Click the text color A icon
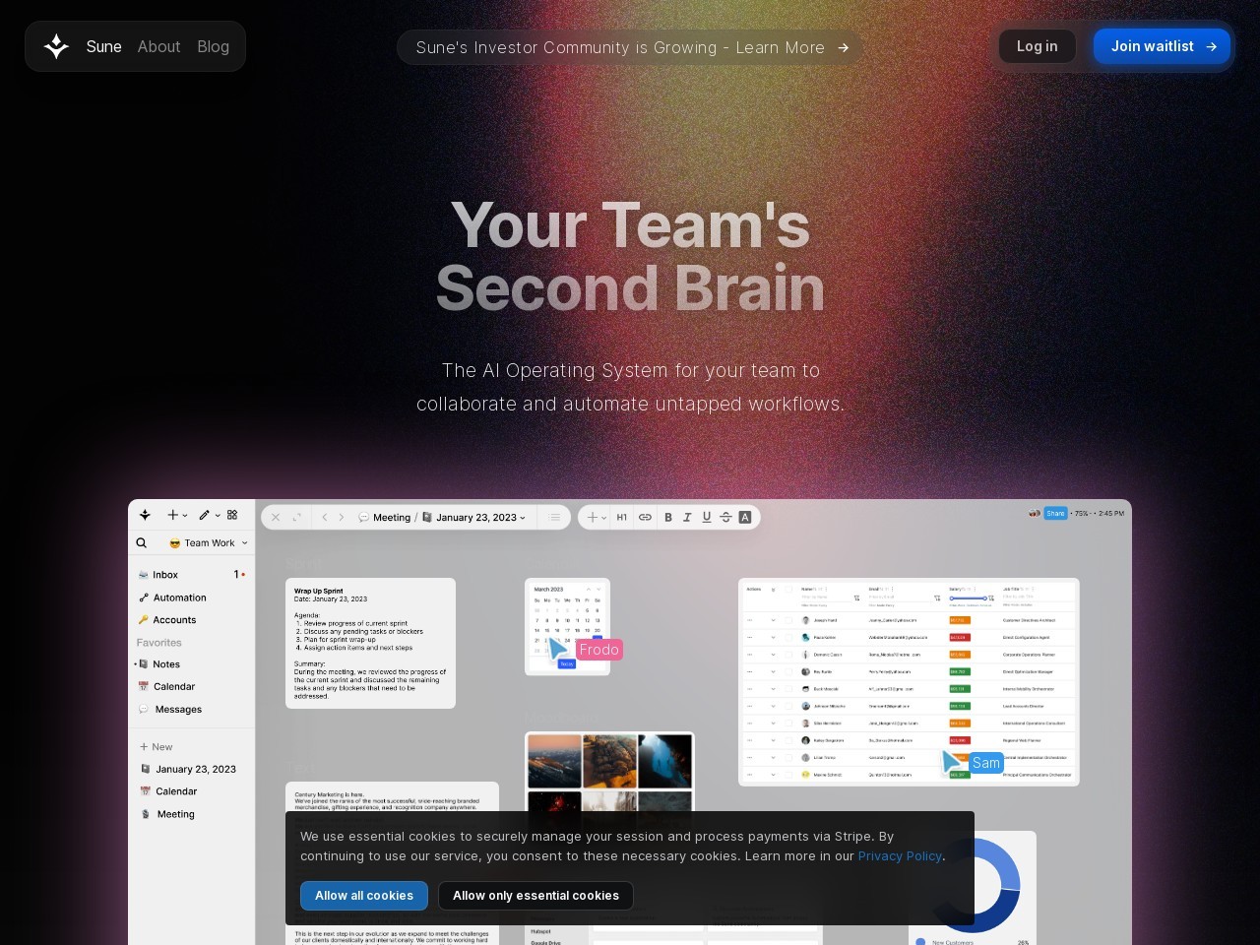Image resolution: width=1260 pixels, height=945 pixels. click(x=745, y=517)
